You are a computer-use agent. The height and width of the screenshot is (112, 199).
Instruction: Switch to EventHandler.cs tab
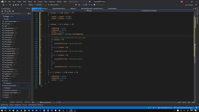coord(113,8)
